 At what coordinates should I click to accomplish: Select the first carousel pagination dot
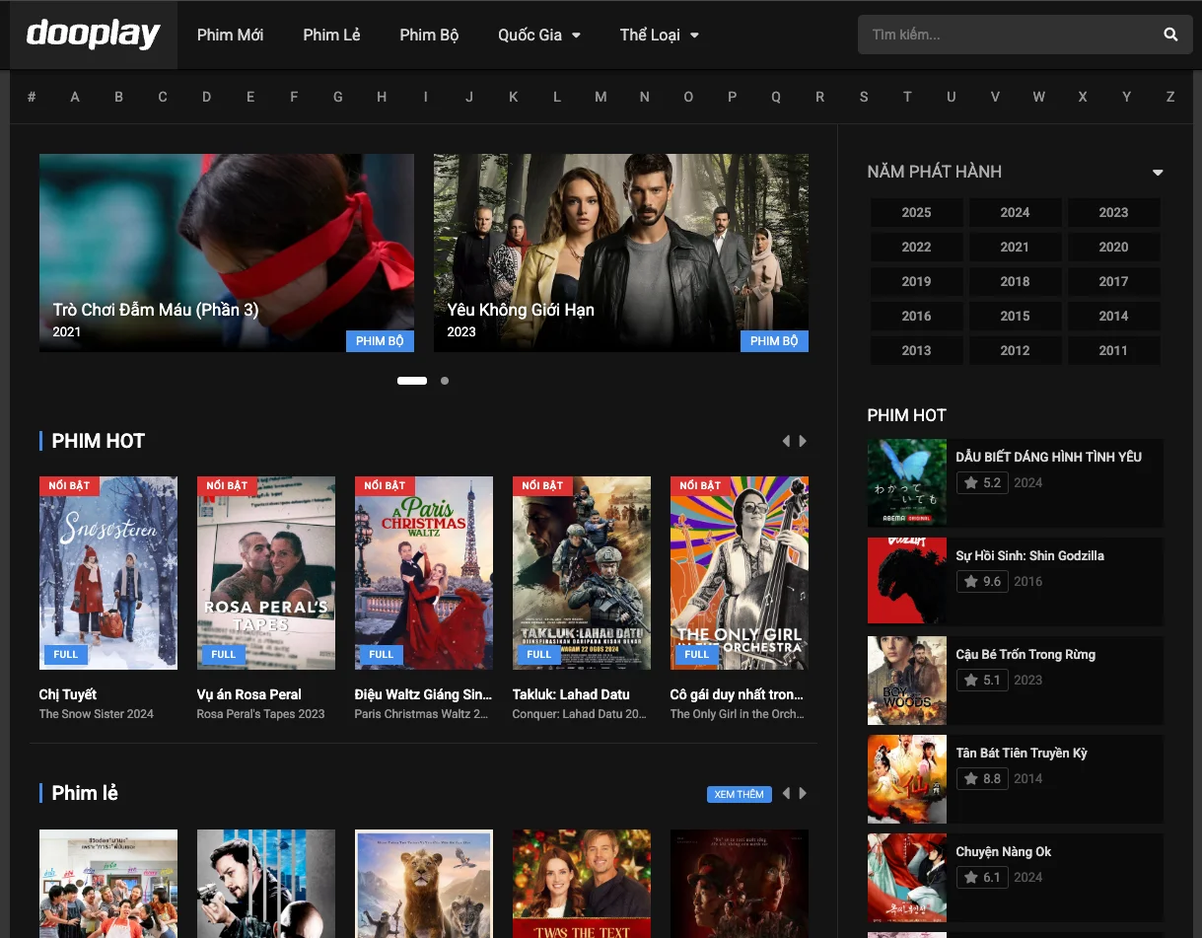[411, 380]
